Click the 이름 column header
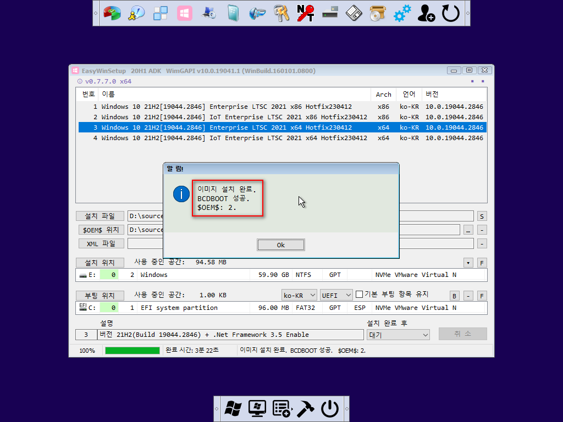The image size is (563, 422). (x=234, y=95)
